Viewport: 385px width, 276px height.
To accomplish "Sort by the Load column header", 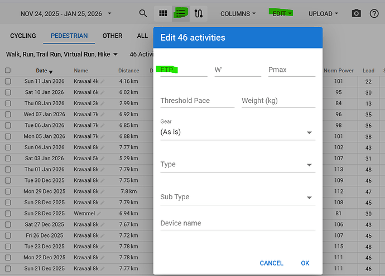I will coord(368,71).
